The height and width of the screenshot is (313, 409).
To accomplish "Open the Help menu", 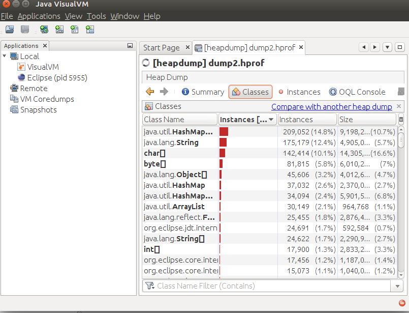I will tap(152, 16).
